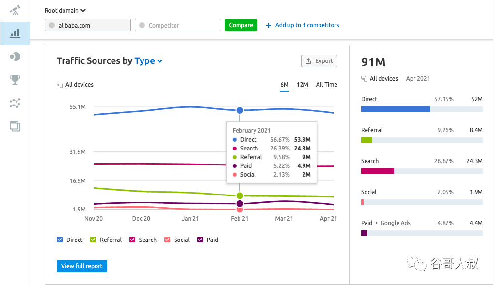Click the plus icon to add competitors

pyautogui.click(x=269, y=25)
